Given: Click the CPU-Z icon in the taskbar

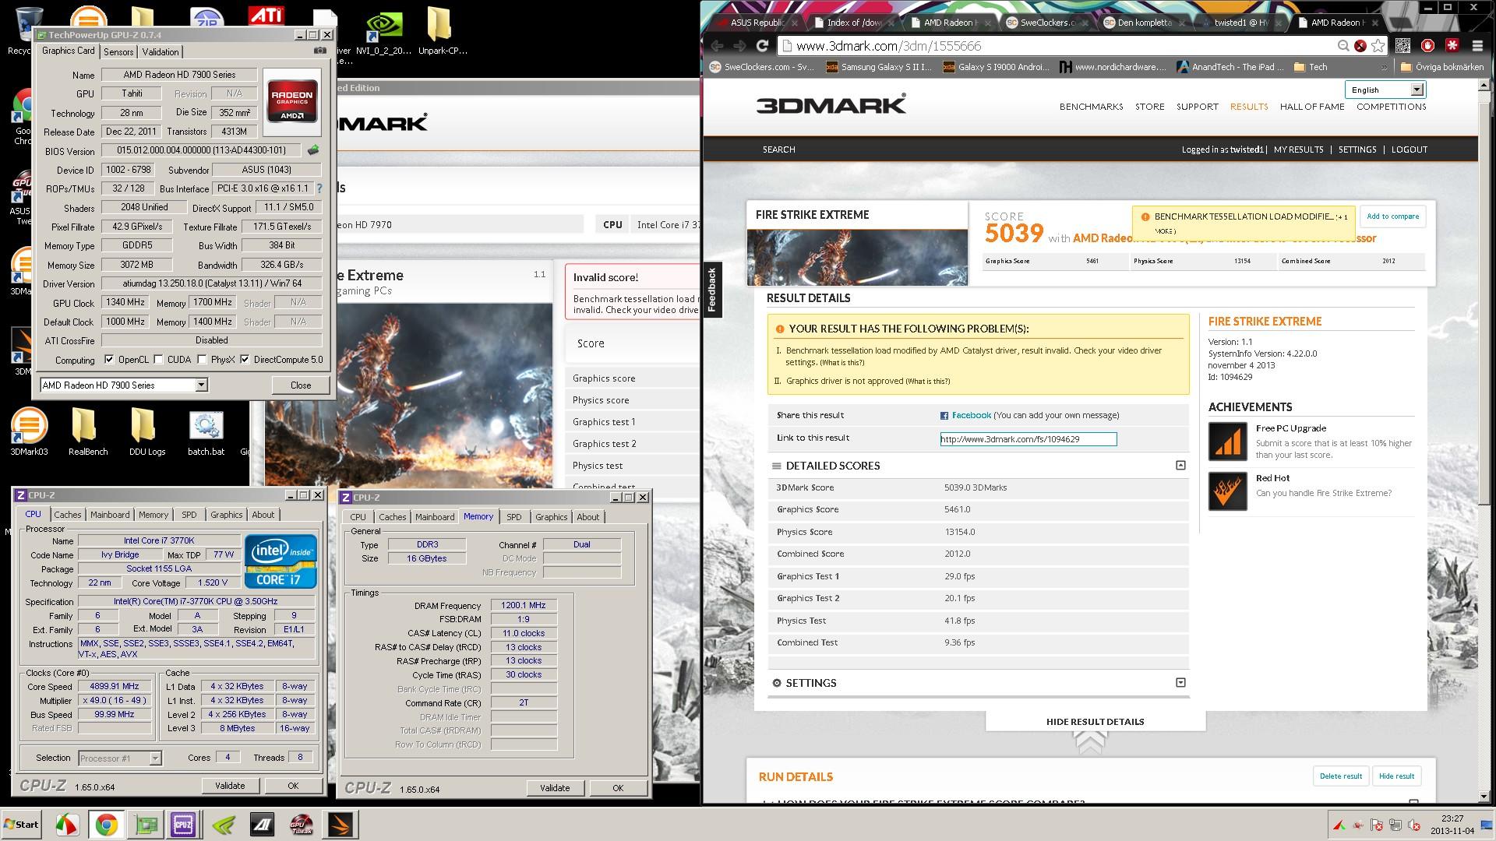Looking at the screenshot, I should 183,825.
